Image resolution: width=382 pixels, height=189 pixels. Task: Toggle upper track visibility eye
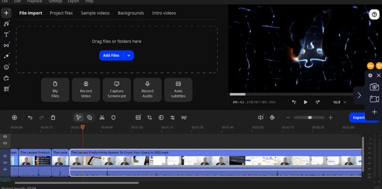[5, 136]
